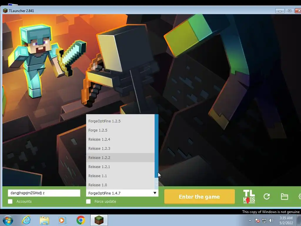
Task: Show hidden tray icons arrow
Action: click(250, 220)
